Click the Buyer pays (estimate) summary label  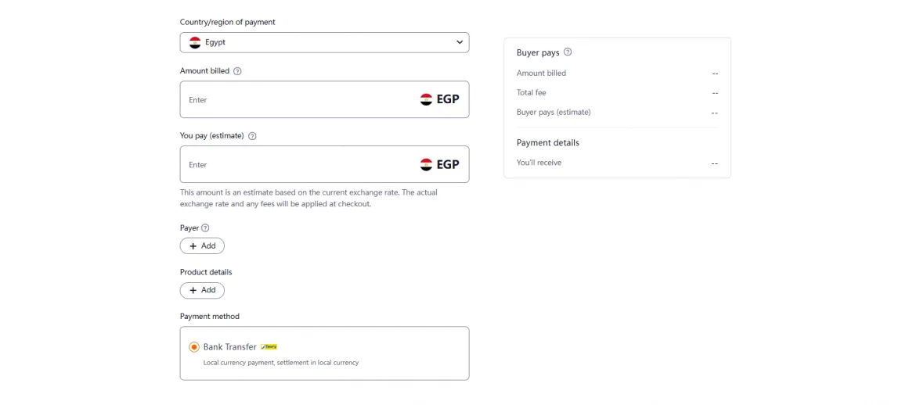(554, 112)
